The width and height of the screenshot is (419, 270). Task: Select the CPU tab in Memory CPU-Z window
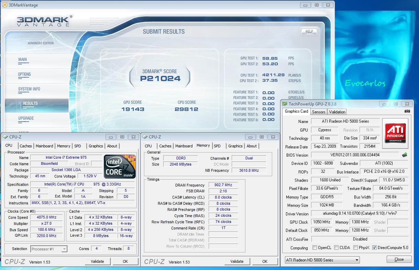[x=148, y=146]
